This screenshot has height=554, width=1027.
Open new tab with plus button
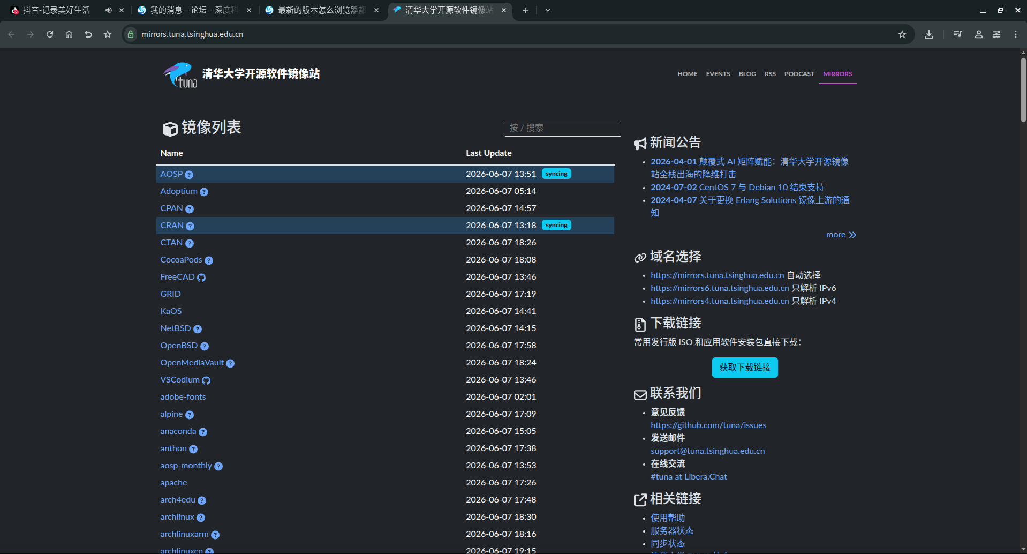click(525, 10)
